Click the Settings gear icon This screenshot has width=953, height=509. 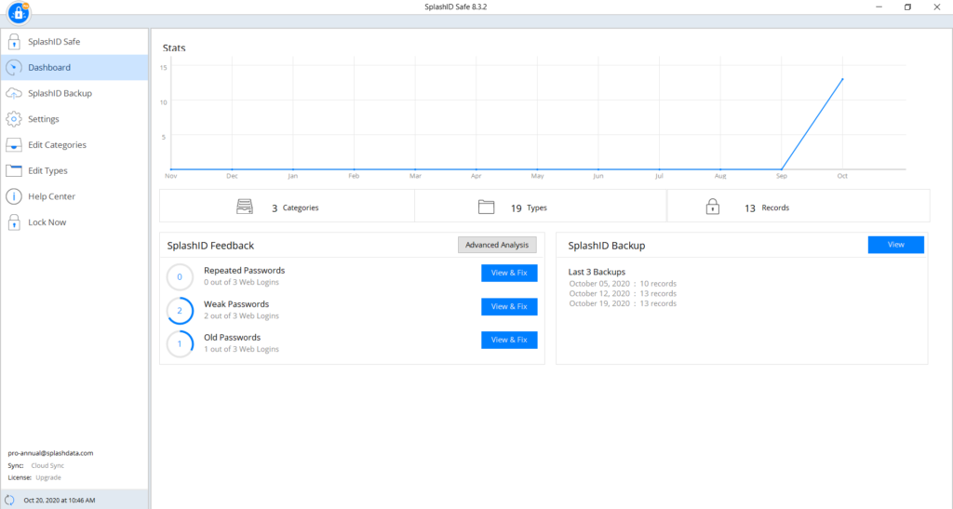[x=14, y=119]
